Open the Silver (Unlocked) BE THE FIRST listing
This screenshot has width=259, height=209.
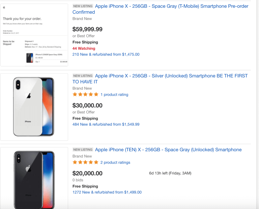tap(171, 76)
